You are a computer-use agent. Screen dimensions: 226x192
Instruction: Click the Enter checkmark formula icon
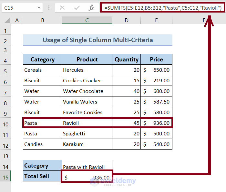[77, 8]
